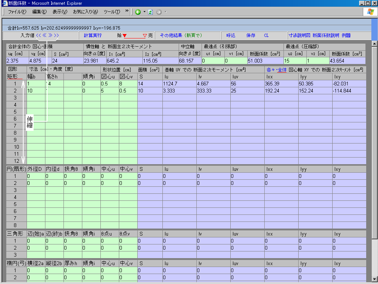Click the Windows flag logo in toolbar
The image size is (378, 284).
click(371, 12)
